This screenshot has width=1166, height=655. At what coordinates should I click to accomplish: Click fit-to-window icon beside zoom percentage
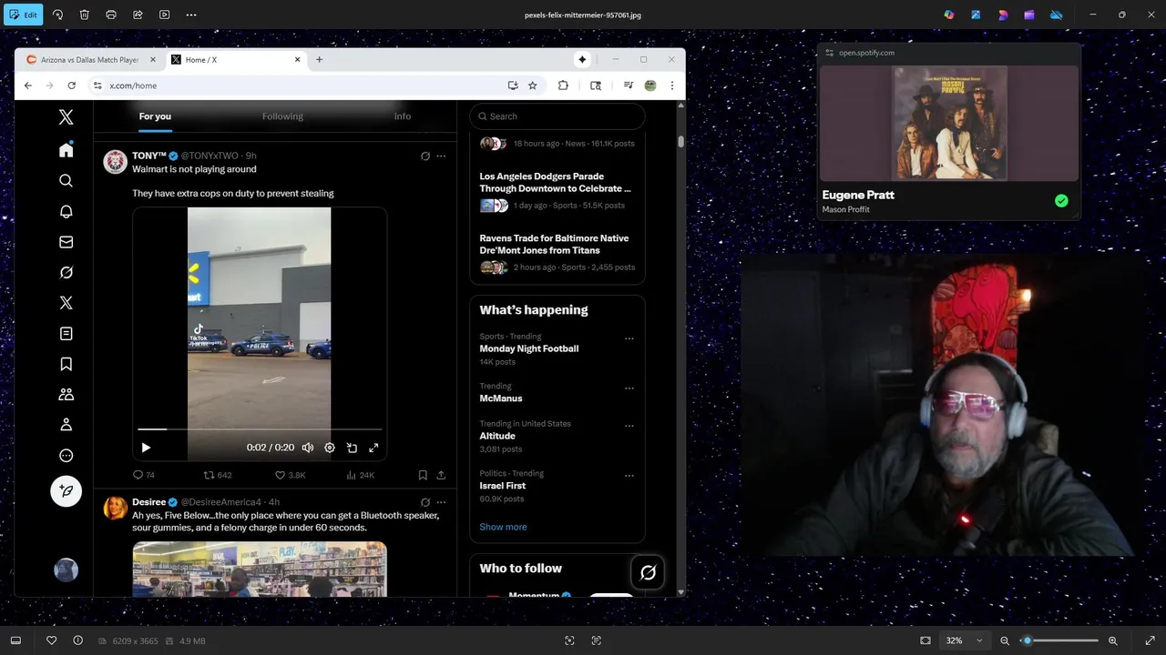(926, 640)
